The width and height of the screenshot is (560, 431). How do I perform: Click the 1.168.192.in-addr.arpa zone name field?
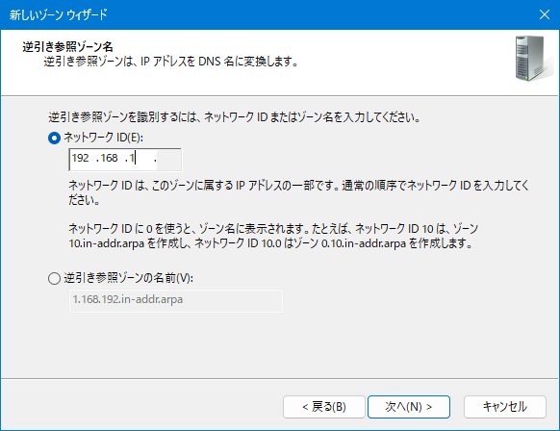tap(176, 301)
